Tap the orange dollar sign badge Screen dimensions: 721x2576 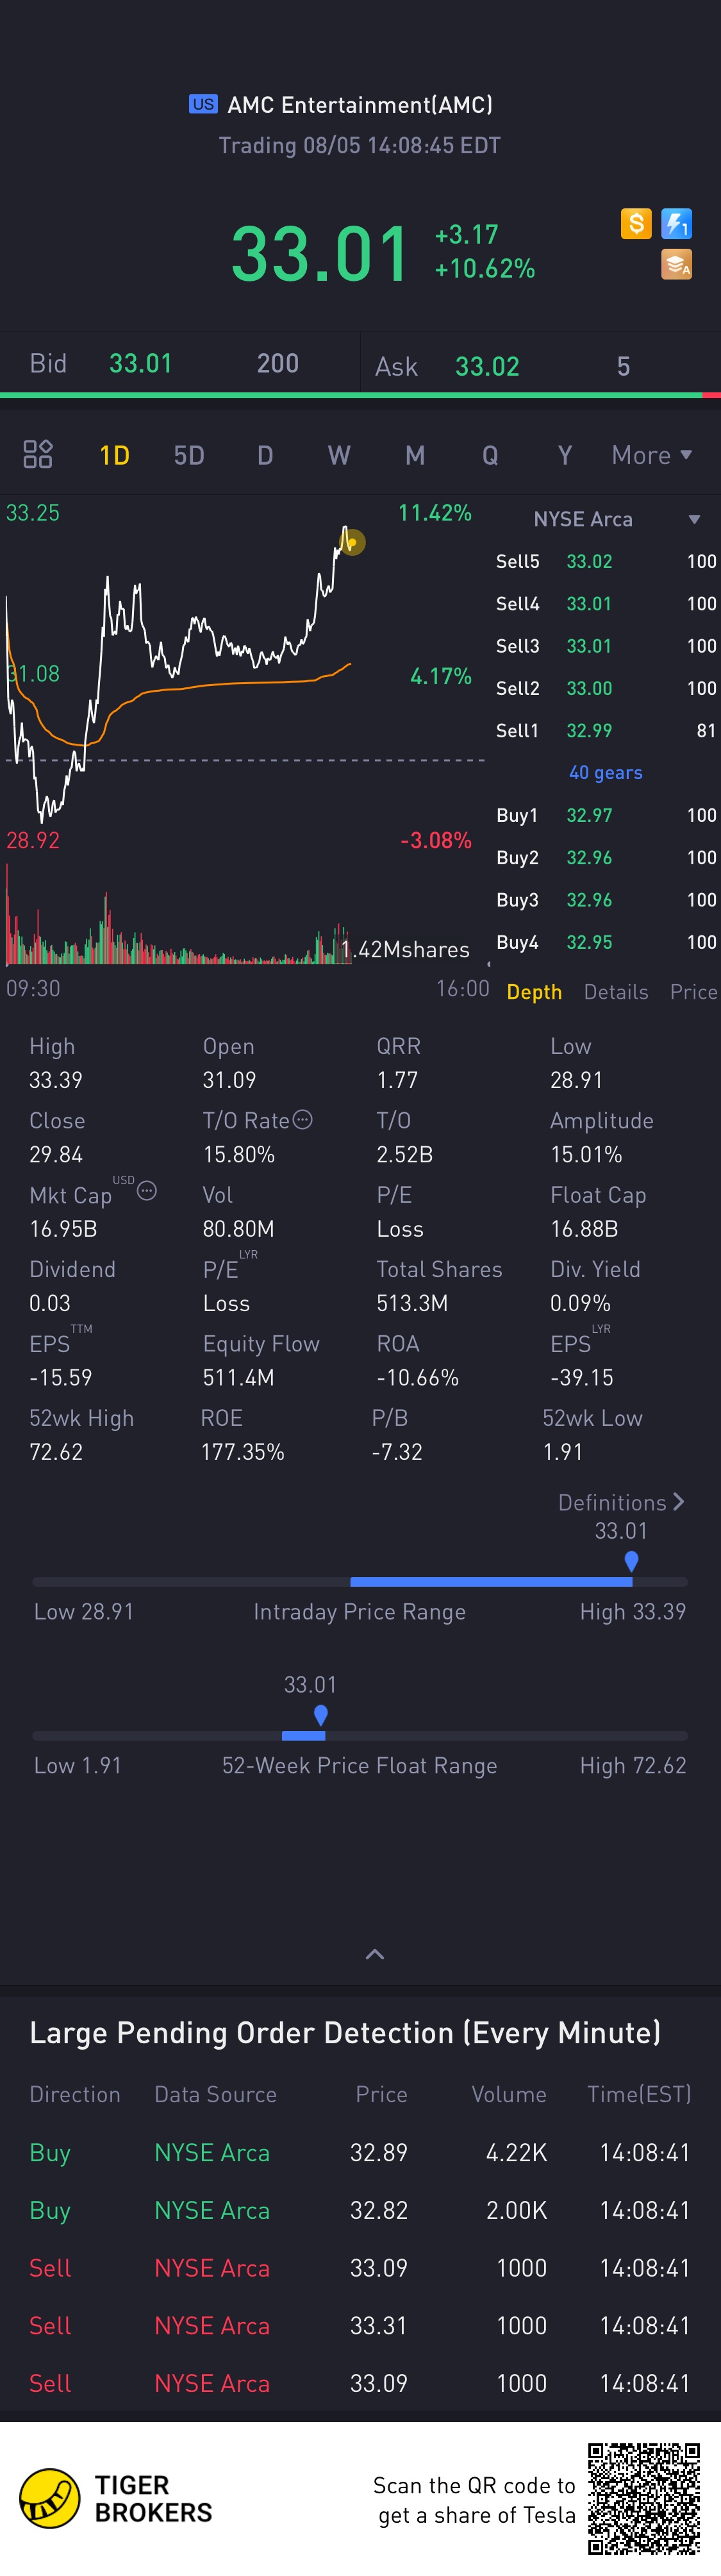pyautogui.click(x=636, y=223)
